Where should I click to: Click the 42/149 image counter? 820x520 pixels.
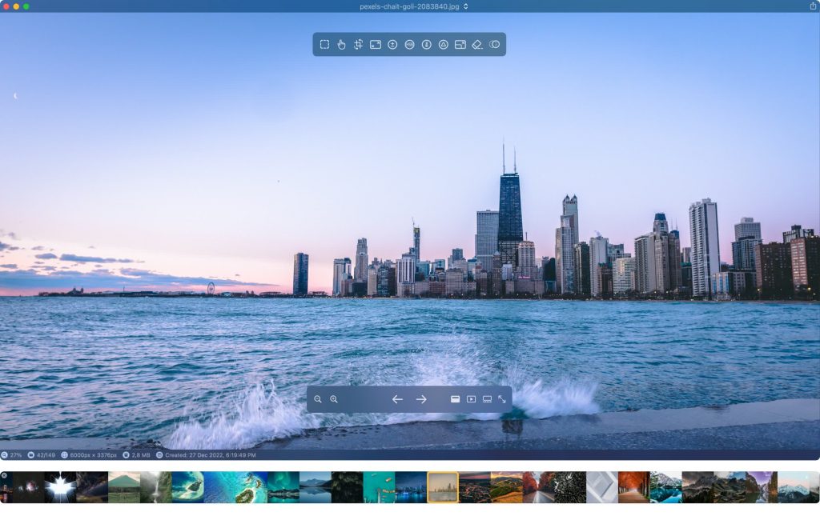click(40, 455)
